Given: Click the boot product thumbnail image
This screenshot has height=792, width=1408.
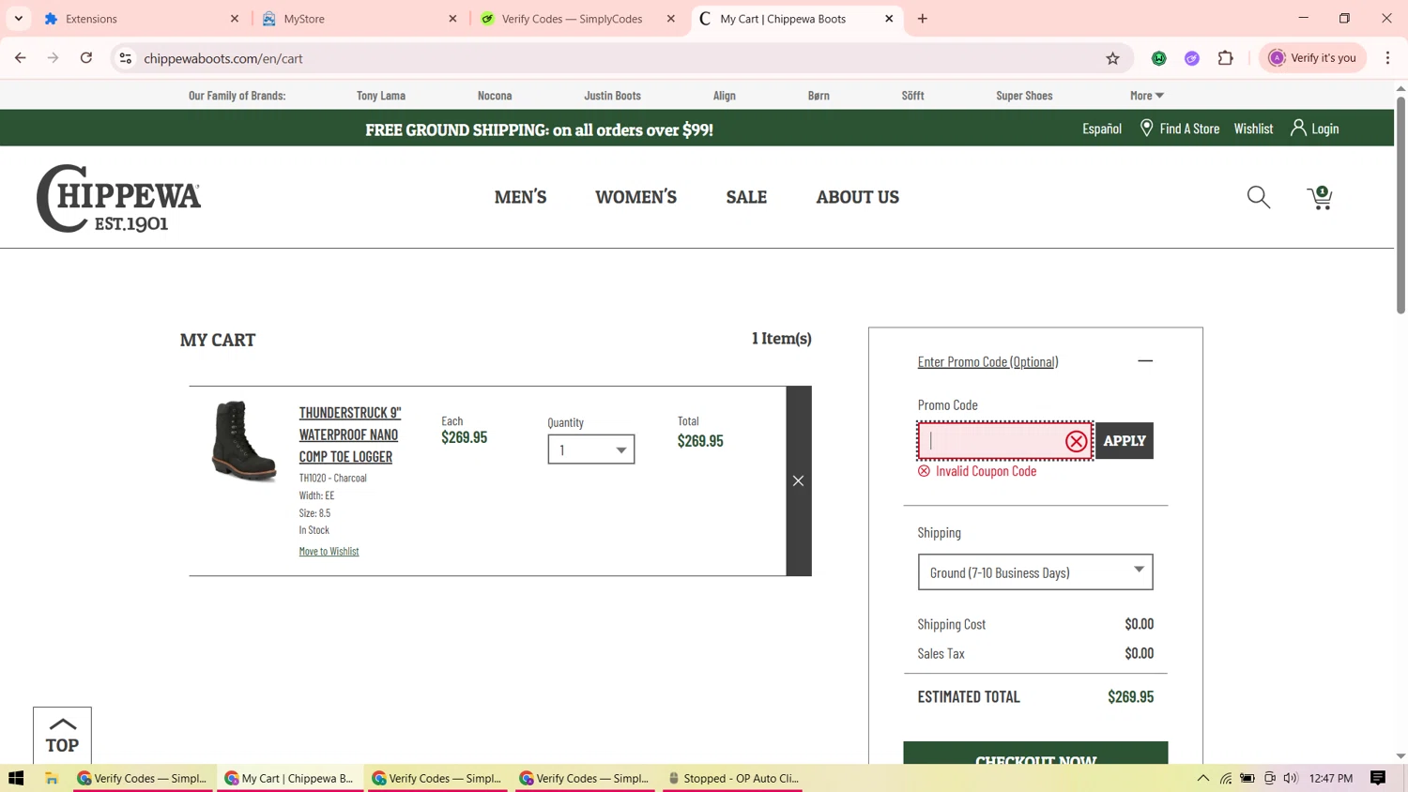Looking at the screenshot, I should (244, 441).
